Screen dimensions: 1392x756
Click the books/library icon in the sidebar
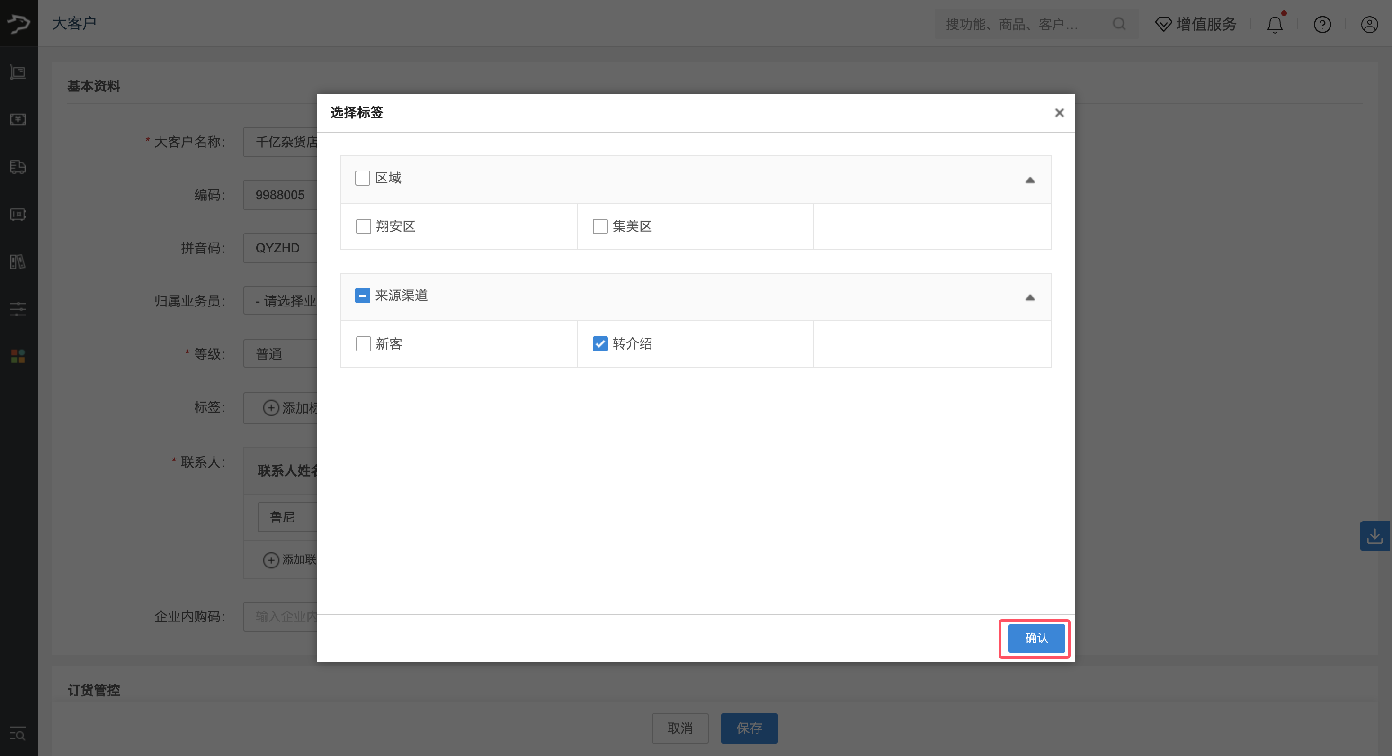tap(18, 262)
